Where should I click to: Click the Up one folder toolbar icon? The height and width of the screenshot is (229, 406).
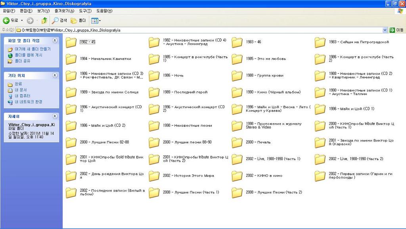(44, 21)
